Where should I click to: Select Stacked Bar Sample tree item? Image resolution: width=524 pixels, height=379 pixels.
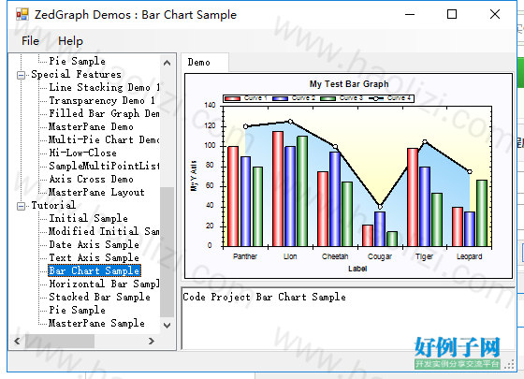[x=99, y=298]
